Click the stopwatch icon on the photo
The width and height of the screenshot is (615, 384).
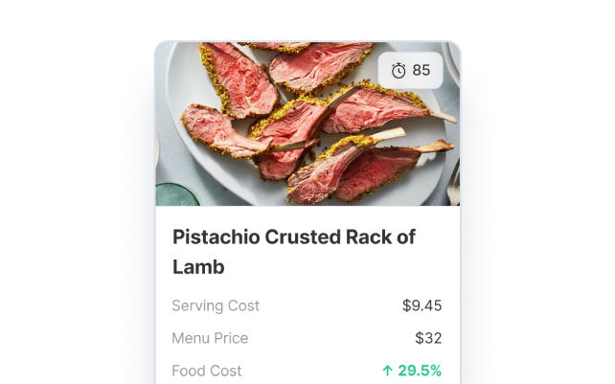tap(399, 71)
